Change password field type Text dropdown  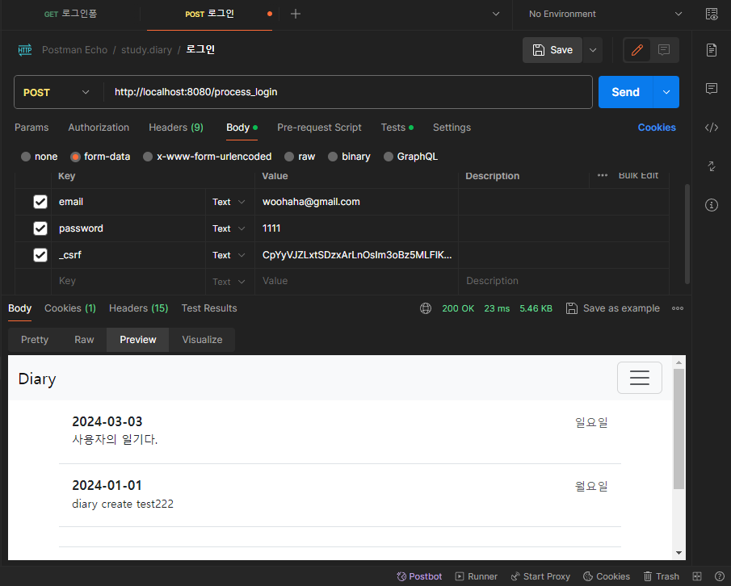pyautogui.click(x=229, y=228)
